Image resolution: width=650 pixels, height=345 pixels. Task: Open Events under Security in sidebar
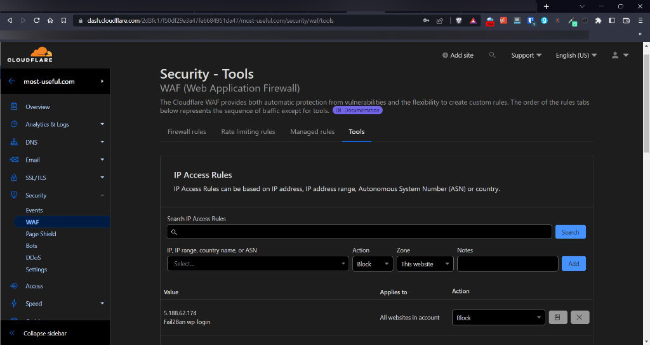click(34, 210)
